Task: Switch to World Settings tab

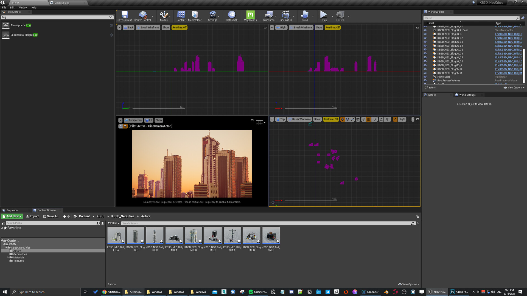Action: tap(467, 95)
